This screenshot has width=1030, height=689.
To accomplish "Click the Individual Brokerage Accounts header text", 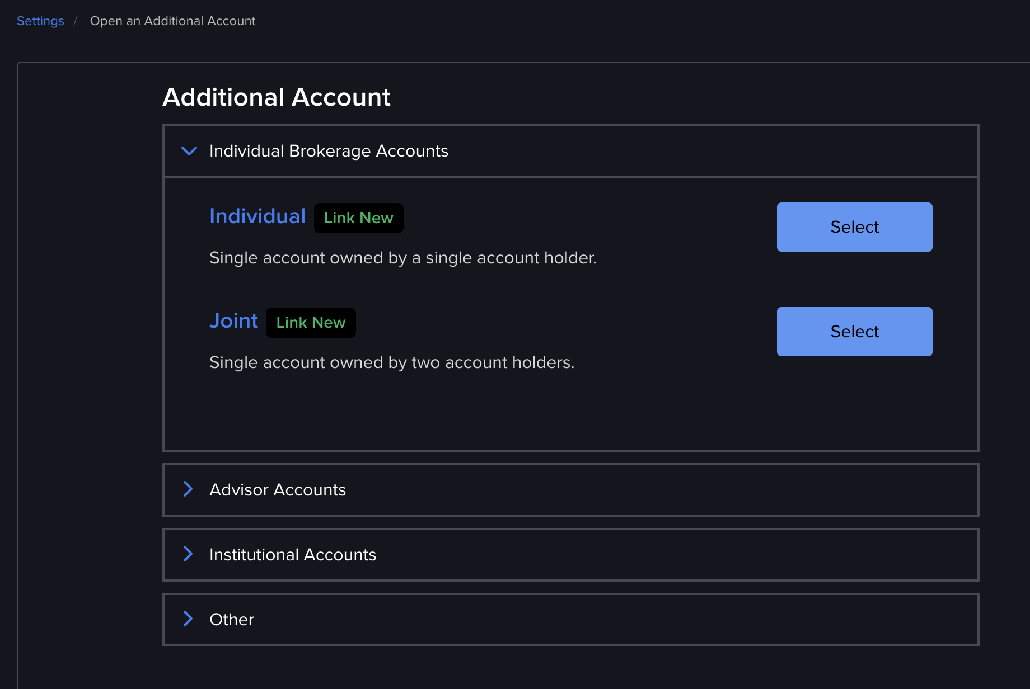I will coord(329,151).
